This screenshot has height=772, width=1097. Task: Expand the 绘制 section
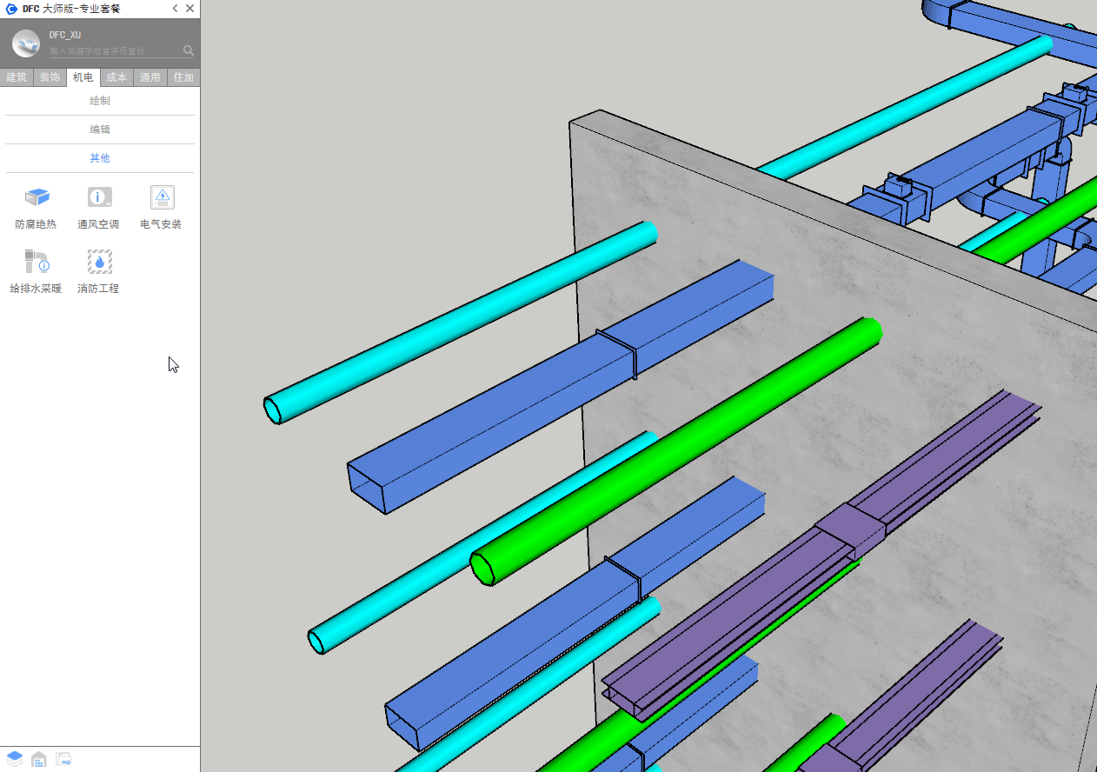click(x=100, y=101)
